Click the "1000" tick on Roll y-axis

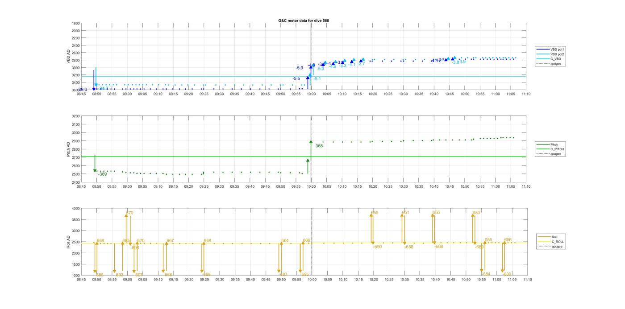pyautogui.click(x=75, y=275)
